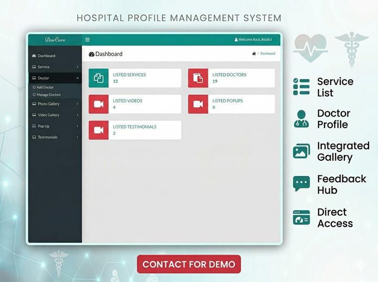Click the Listed Testimonials camera icon
Image resolution: width=378 pixels, height=282 pixels.
point(99,130)
